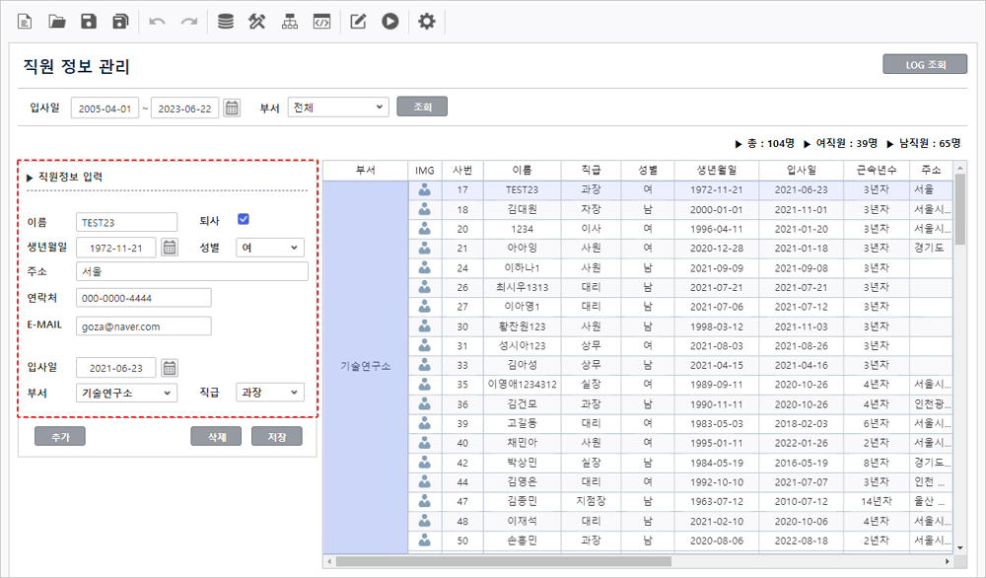The height and width of the screenshot is (578, 986).
Task: Expand the 직급 dropdown showing 과장
Action: click(x=270, y=393)
